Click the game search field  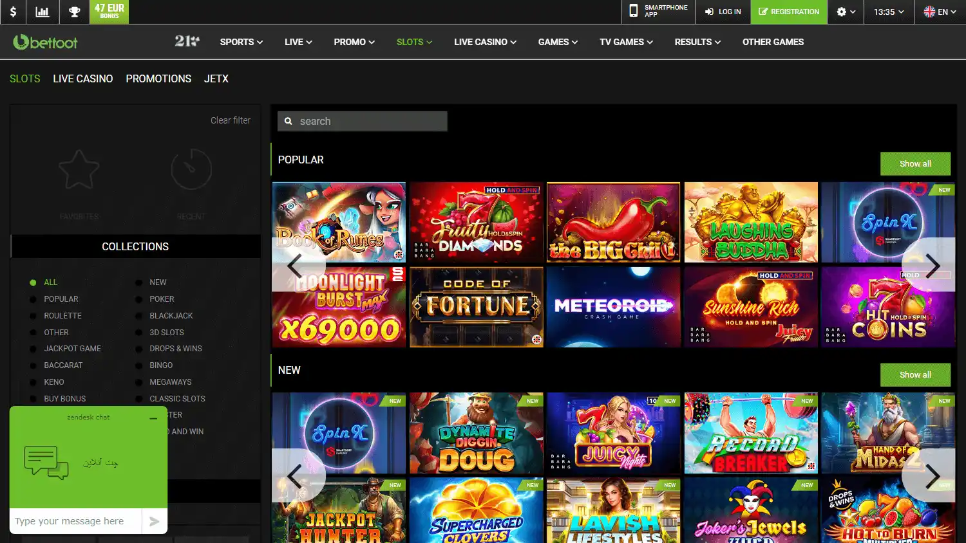coord(363,121)
